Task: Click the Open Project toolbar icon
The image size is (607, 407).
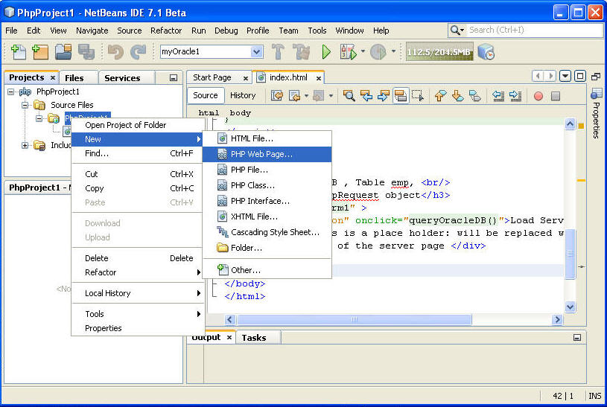Action: coord(63,51)
